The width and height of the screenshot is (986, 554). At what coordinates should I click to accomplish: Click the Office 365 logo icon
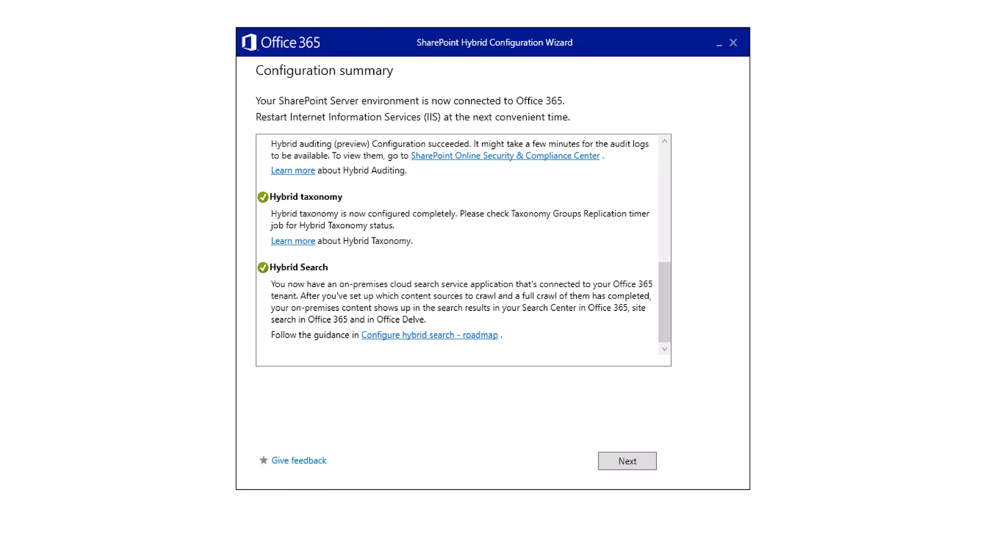249,42
